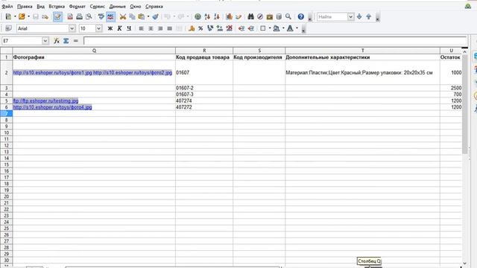Screen dimensions: 477x268
Task: Click the Data Sources icon
Action: (x=279, y=16)
